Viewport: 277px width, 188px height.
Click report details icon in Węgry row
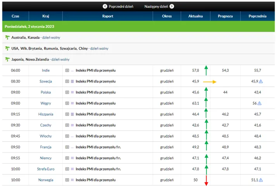coord(67,103)
